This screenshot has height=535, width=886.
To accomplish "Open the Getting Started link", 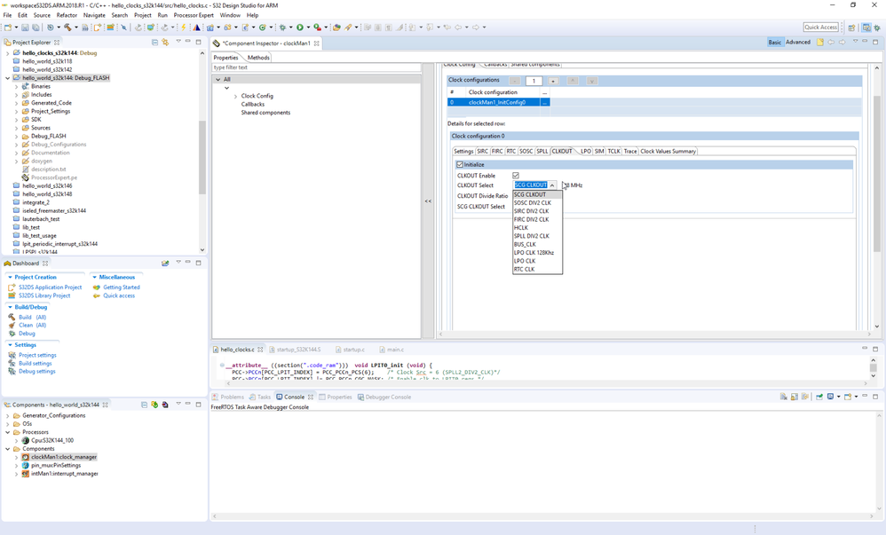I will 121,287.
